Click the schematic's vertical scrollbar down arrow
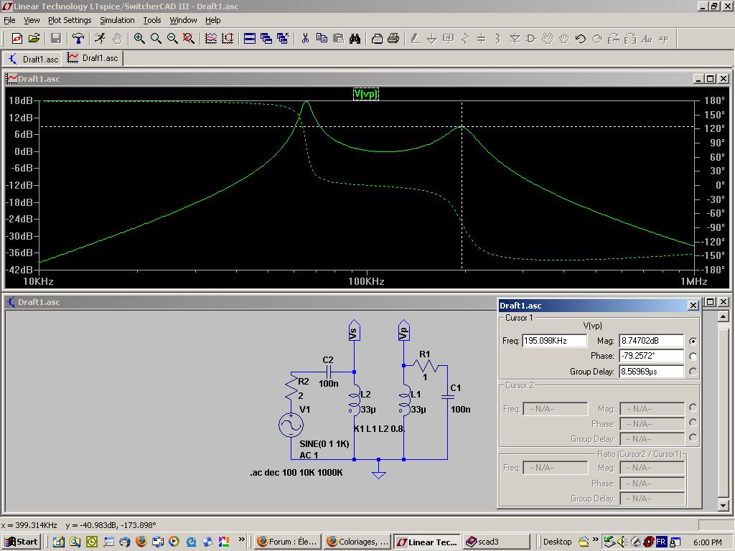This screenshot has height=551, width=735. point(724,507)
